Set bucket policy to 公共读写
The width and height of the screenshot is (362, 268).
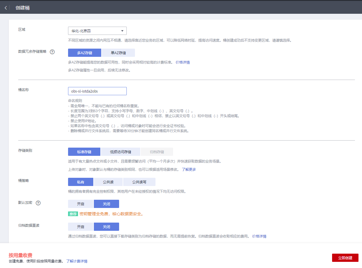(139, 182)
